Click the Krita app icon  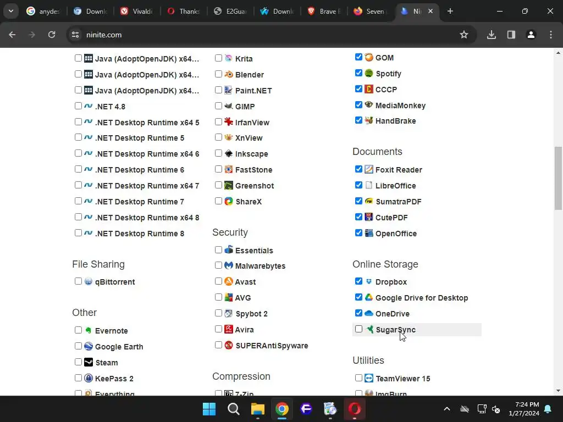(229, 58)
